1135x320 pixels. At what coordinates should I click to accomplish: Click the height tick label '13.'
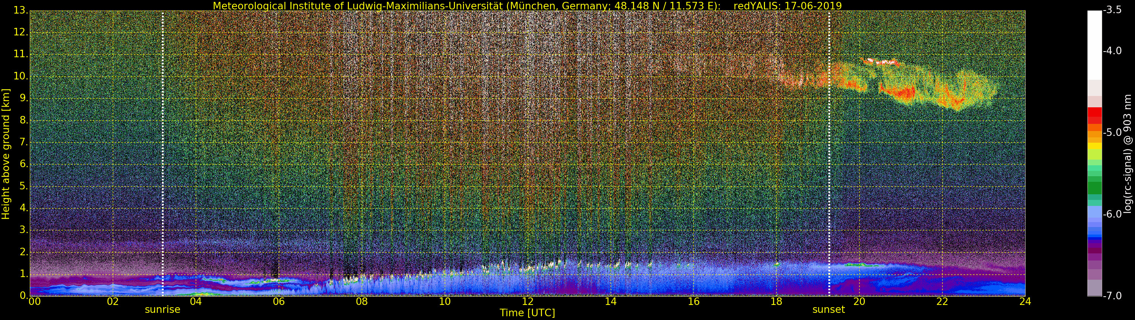(x=21, y=10)
